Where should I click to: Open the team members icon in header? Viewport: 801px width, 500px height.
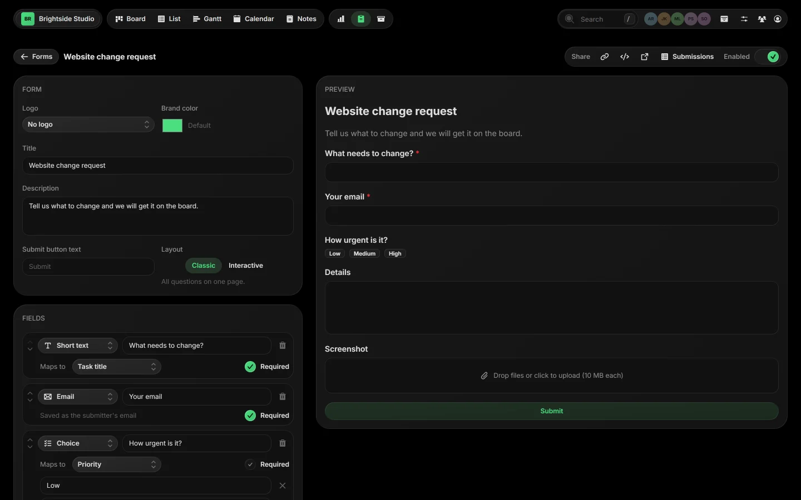click(x=762, y=19)
